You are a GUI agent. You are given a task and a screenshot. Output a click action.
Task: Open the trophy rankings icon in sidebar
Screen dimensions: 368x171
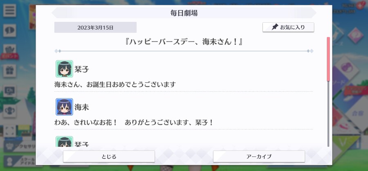coord(10,111)
